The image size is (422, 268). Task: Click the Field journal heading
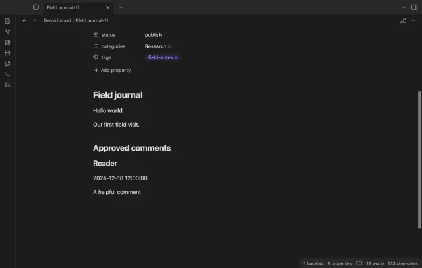(x=118, y=95)
